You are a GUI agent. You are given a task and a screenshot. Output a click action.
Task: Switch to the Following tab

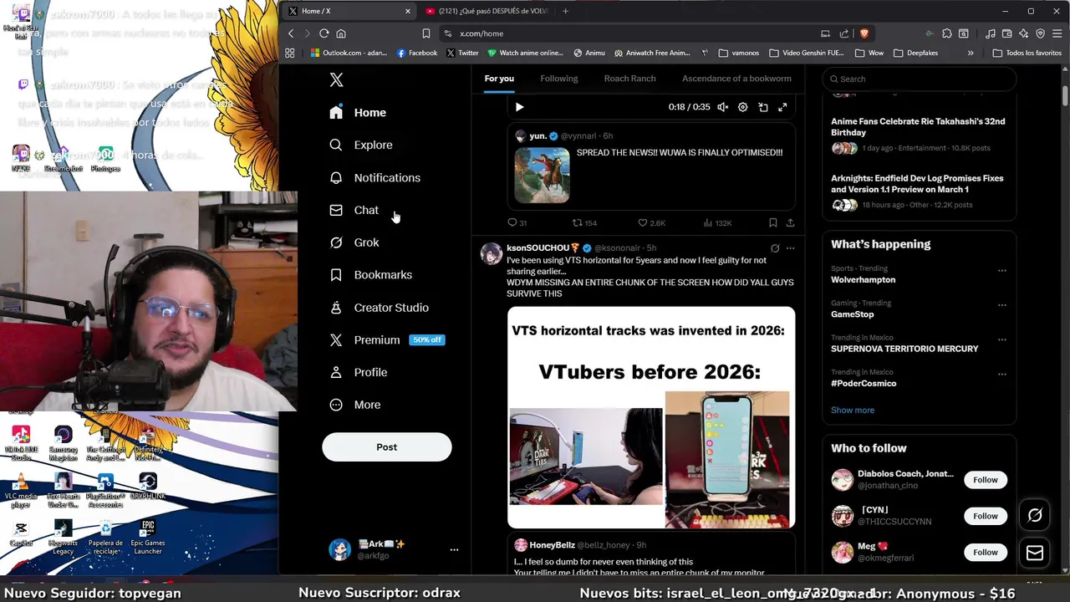(559, 79)
